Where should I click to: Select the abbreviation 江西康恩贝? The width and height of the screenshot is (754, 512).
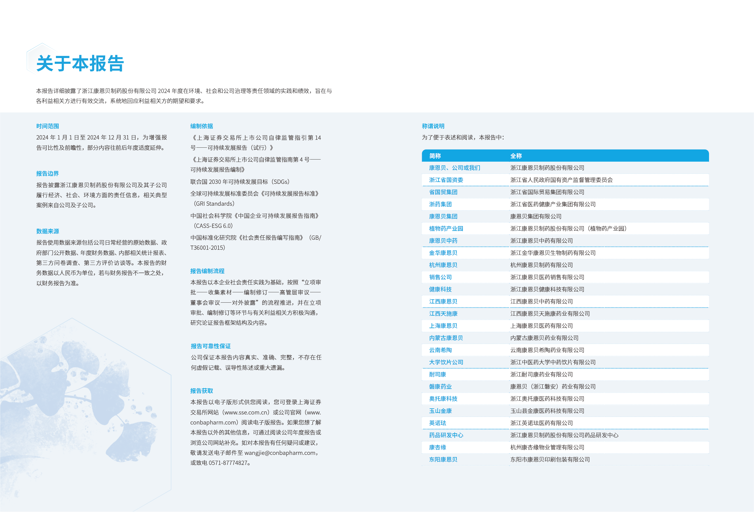[443, 302]
